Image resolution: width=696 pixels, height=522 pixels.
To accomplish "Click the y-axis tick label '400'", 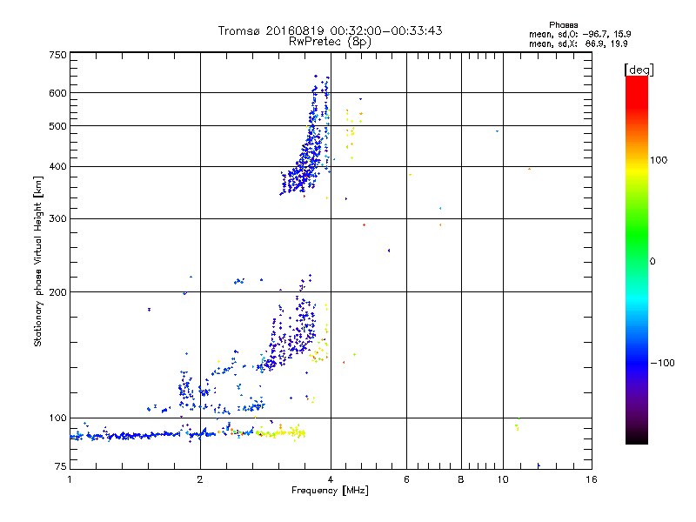I will click(57, 167).
